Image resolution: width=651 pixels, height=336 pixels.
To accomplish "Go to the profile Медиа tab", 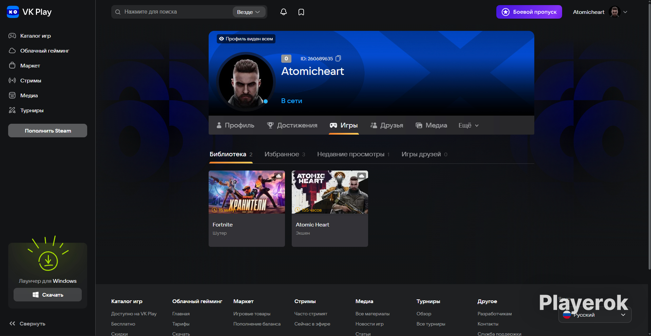I will [x=431, y=125].
